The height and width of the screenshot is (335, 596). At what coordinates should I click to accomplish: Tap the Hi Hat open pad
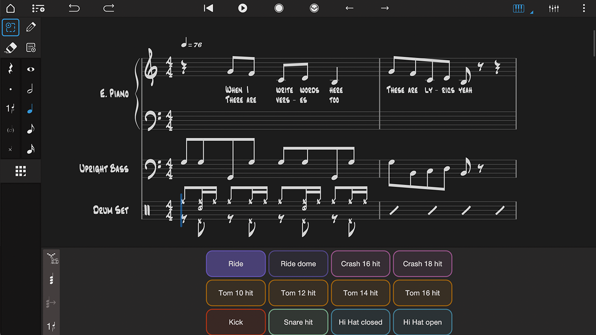tap(422, 322)
